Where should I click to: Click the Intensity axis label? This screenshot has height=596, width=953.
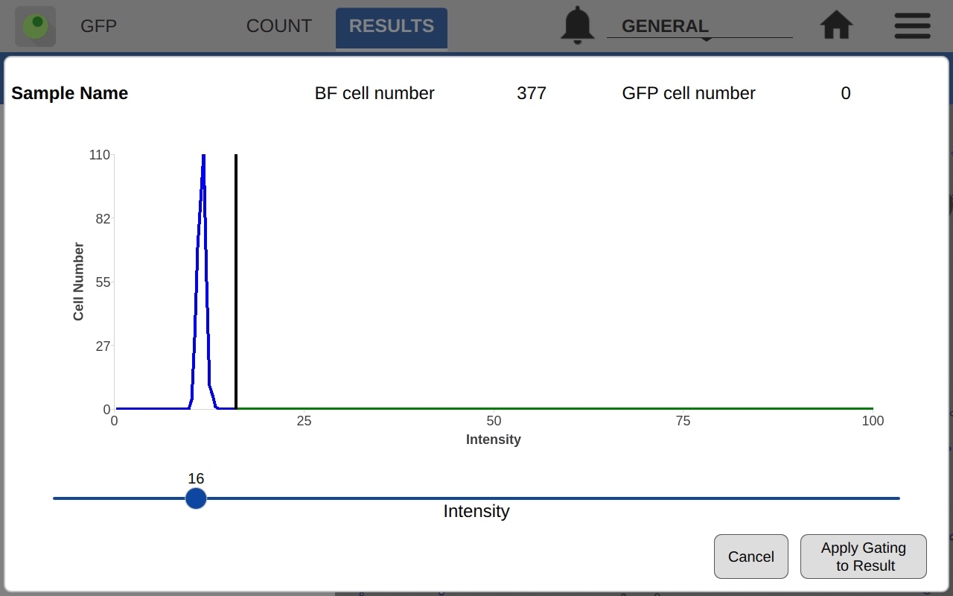(x=493, y=440)
